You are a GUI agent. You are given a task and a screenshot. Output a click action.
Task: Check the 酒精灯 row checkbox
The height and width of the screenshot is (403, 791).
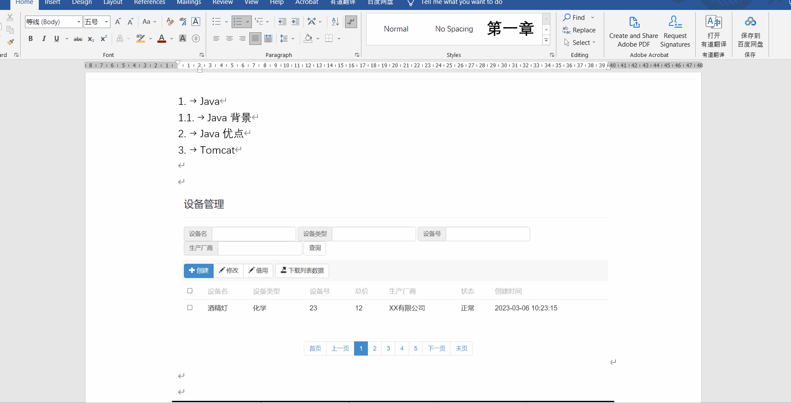(190, 308)
